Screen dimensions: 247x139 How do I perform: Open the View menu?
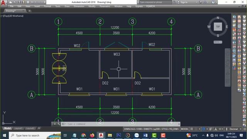click(x=28, y=6)
